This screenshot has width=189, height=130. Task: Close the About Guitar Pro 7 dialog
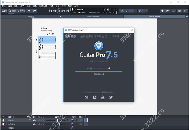click(132, 30)
